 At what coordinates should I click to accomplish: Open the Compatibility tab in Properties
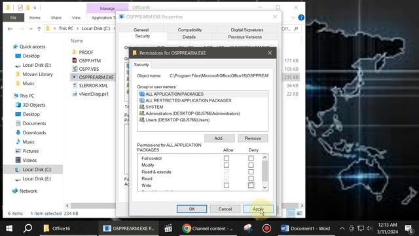point(190,29)
